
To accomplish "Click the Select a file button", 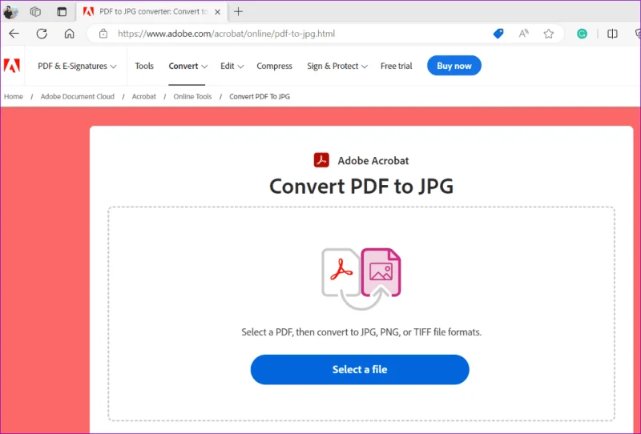I will tap(360, 369).
